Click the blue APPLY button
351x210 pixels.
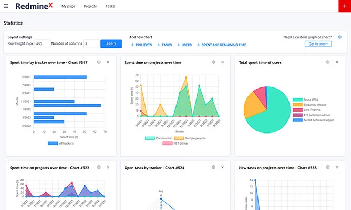pos(111,44)
